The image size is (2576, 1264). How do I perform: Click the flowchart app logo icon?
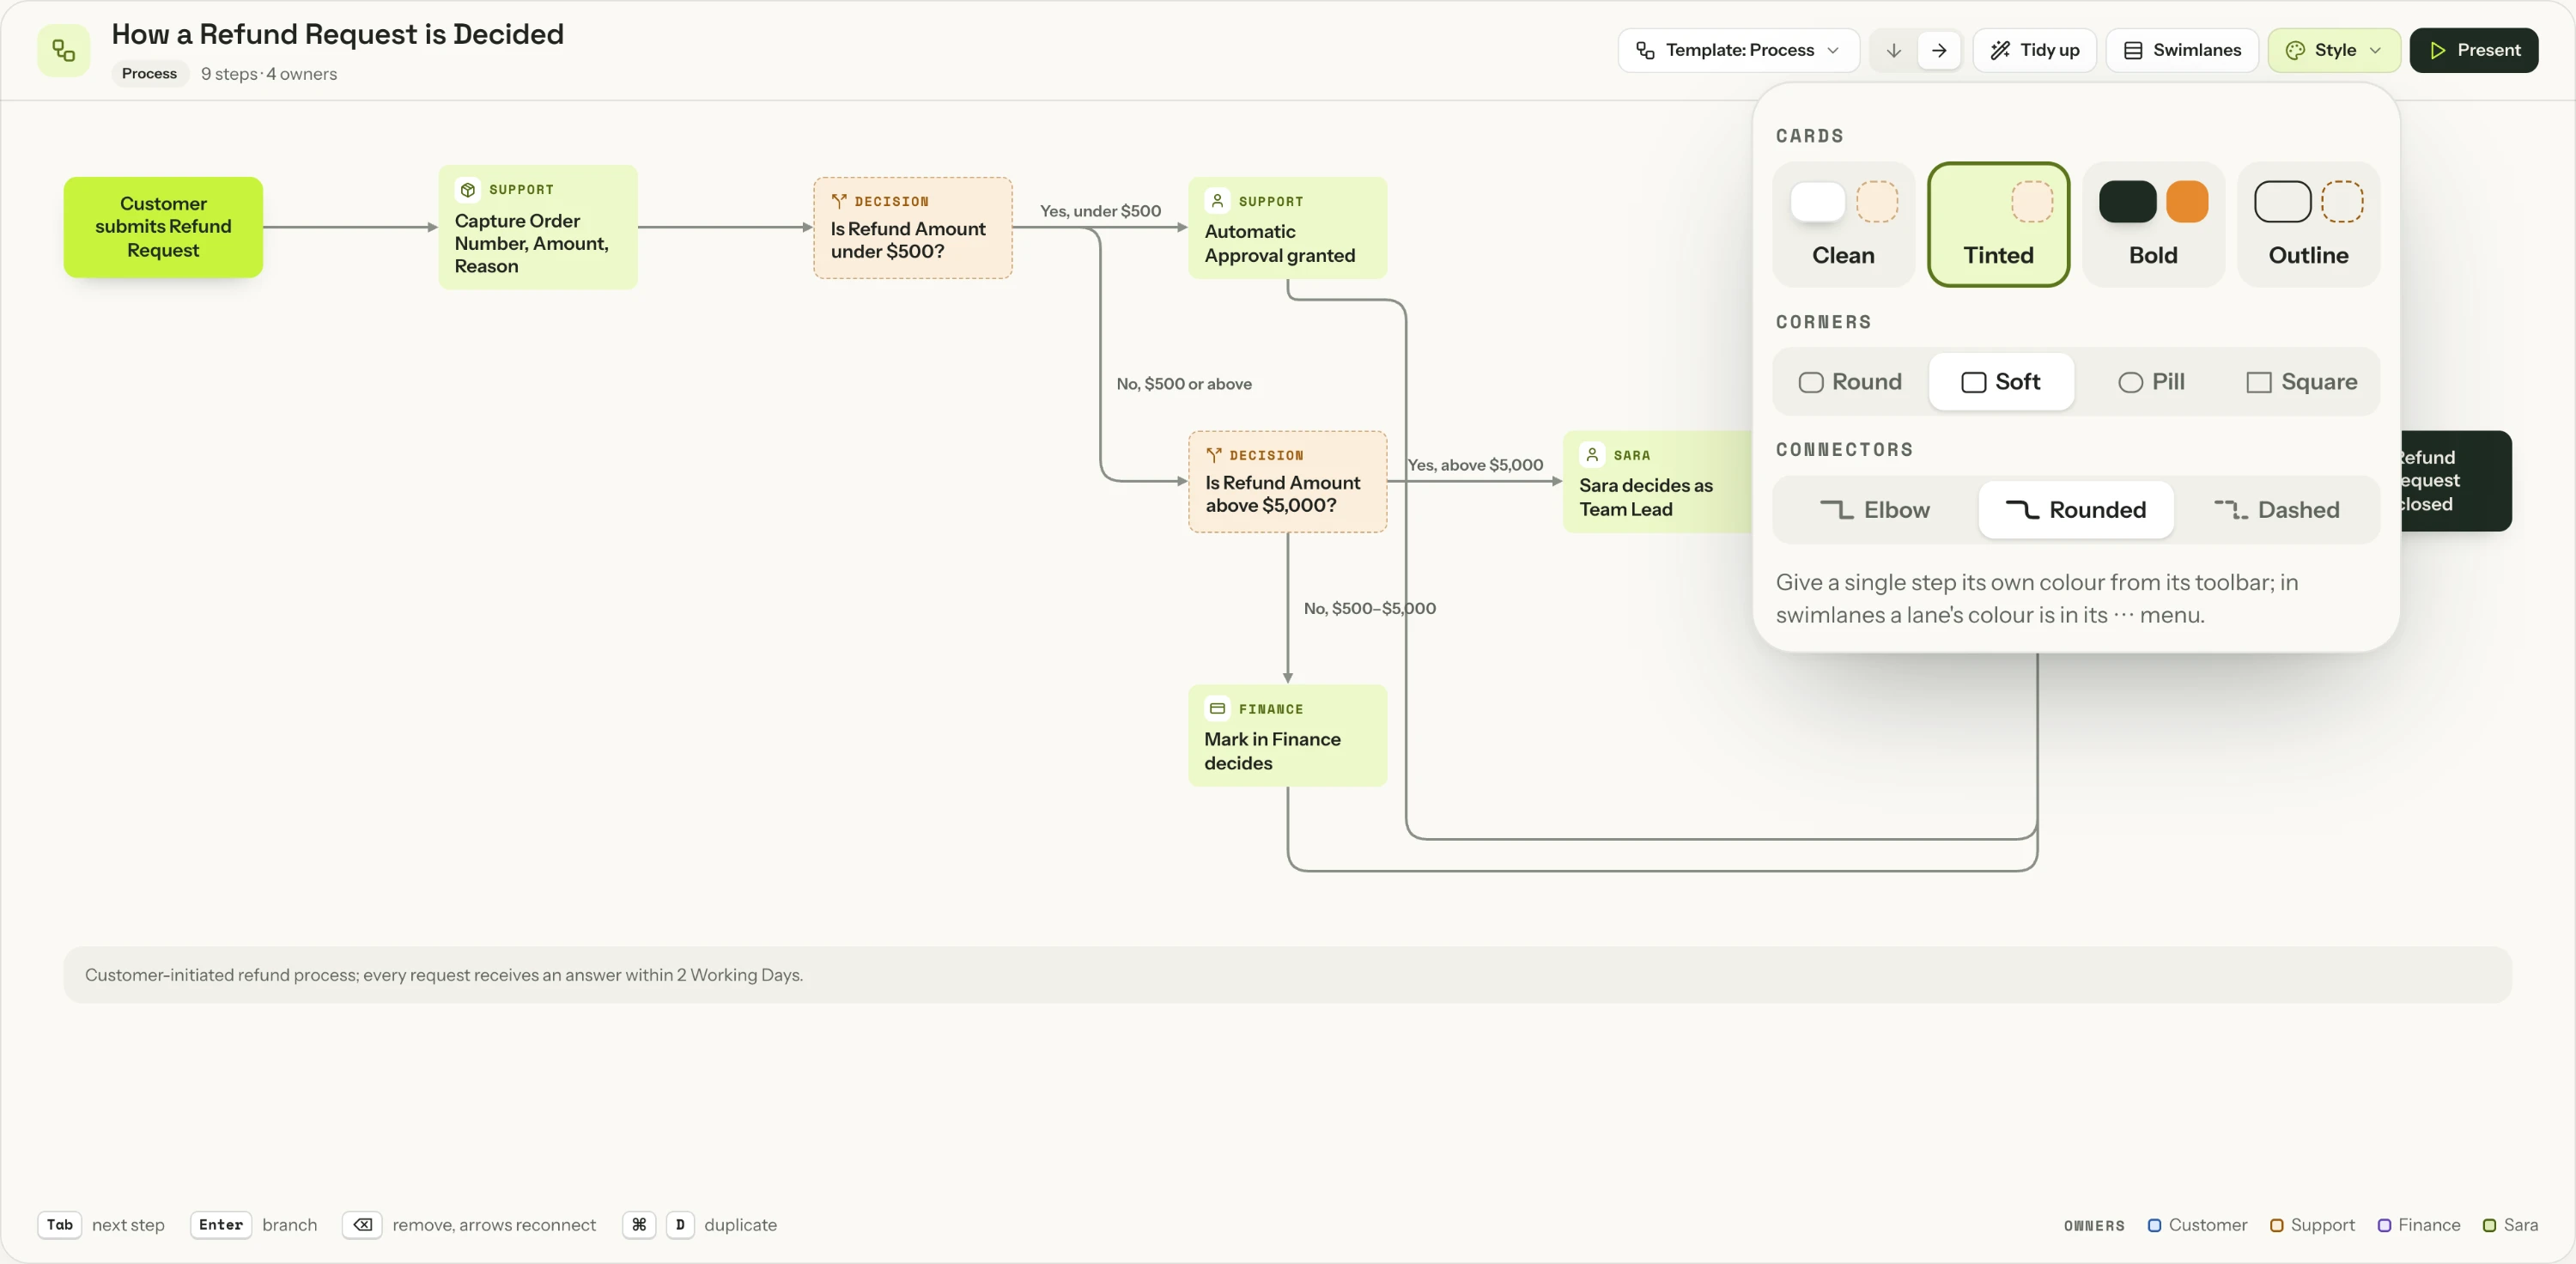click(63, 50)
